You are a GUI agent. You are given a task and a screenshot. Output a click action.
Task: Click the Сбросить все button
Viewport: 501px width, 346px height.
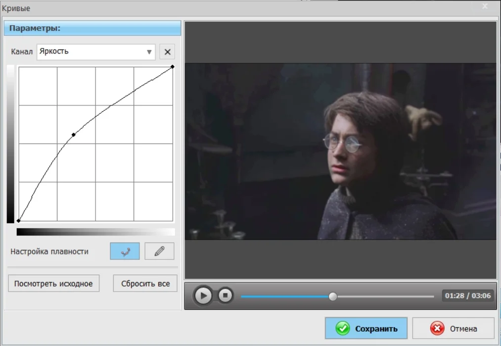pos(145,284)
